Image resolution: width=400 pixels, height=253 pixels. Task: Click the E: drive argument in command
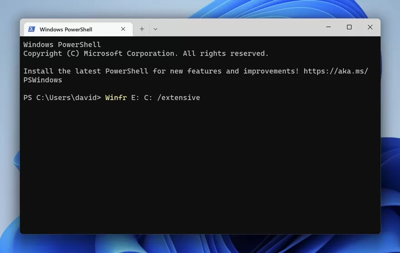(x=135, y=97)
